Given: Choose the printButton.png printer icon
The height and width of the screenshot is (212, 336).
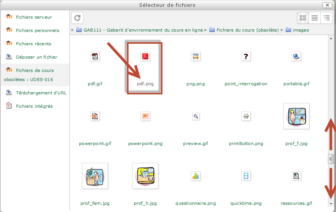Looking at the screenshot, I should point(246,116).
